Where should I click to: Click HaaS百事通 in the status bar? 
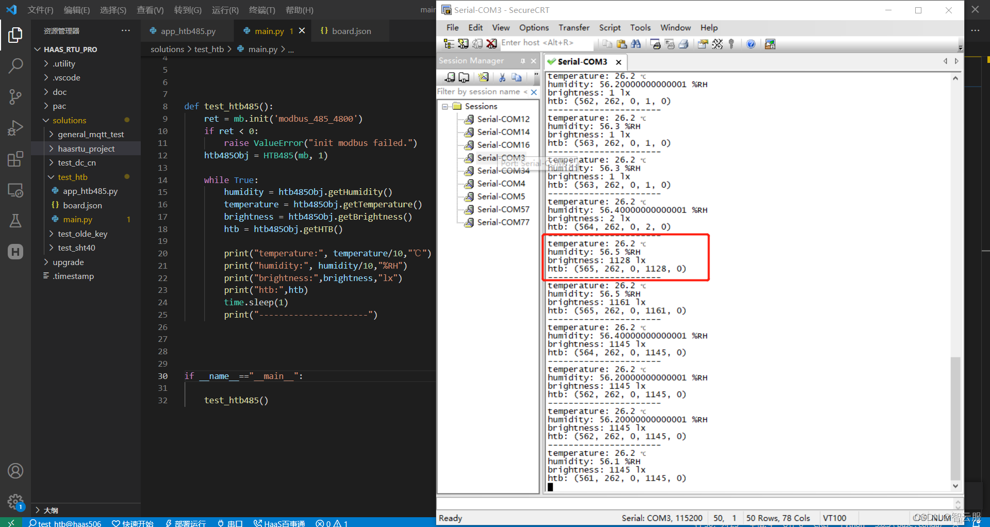[x=279, y=523]
